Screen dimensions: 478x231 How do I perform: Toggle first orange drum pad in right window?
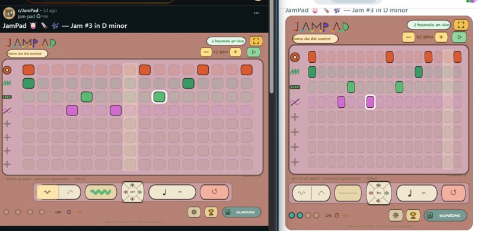(312, 57)
